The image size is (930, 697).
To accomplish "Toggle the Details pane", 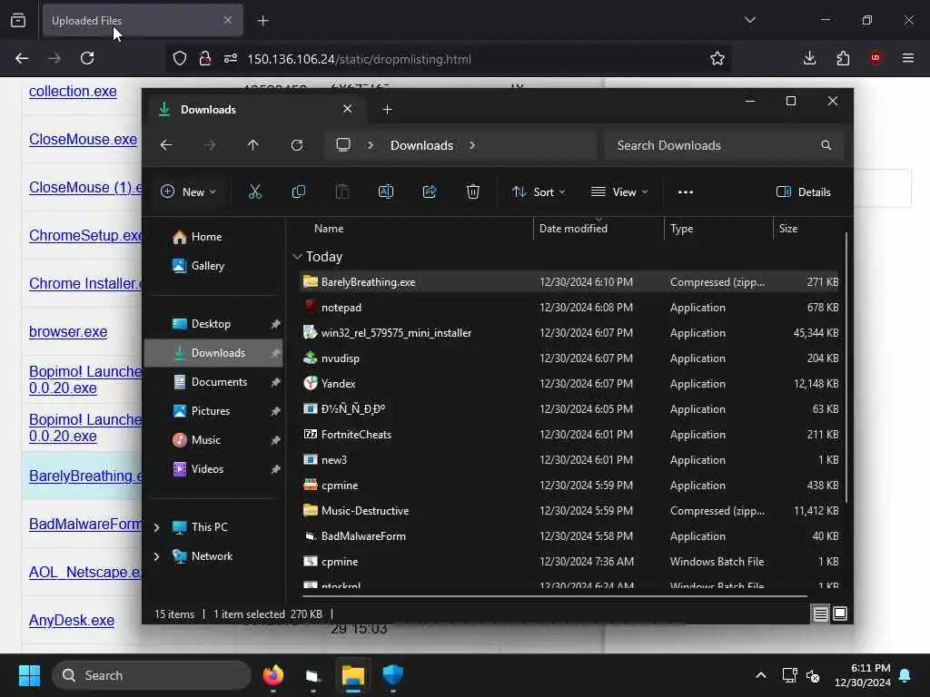I will [x=804, y=192].
